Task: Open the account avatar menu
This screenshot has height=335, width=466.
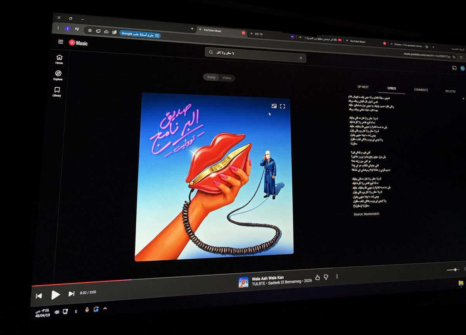Action: pyautogui.click(x=463, y=68)
